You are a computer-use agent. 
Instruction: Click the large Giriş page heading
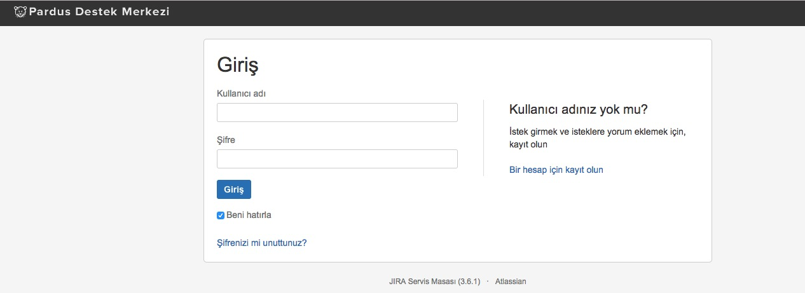point(237,65)
